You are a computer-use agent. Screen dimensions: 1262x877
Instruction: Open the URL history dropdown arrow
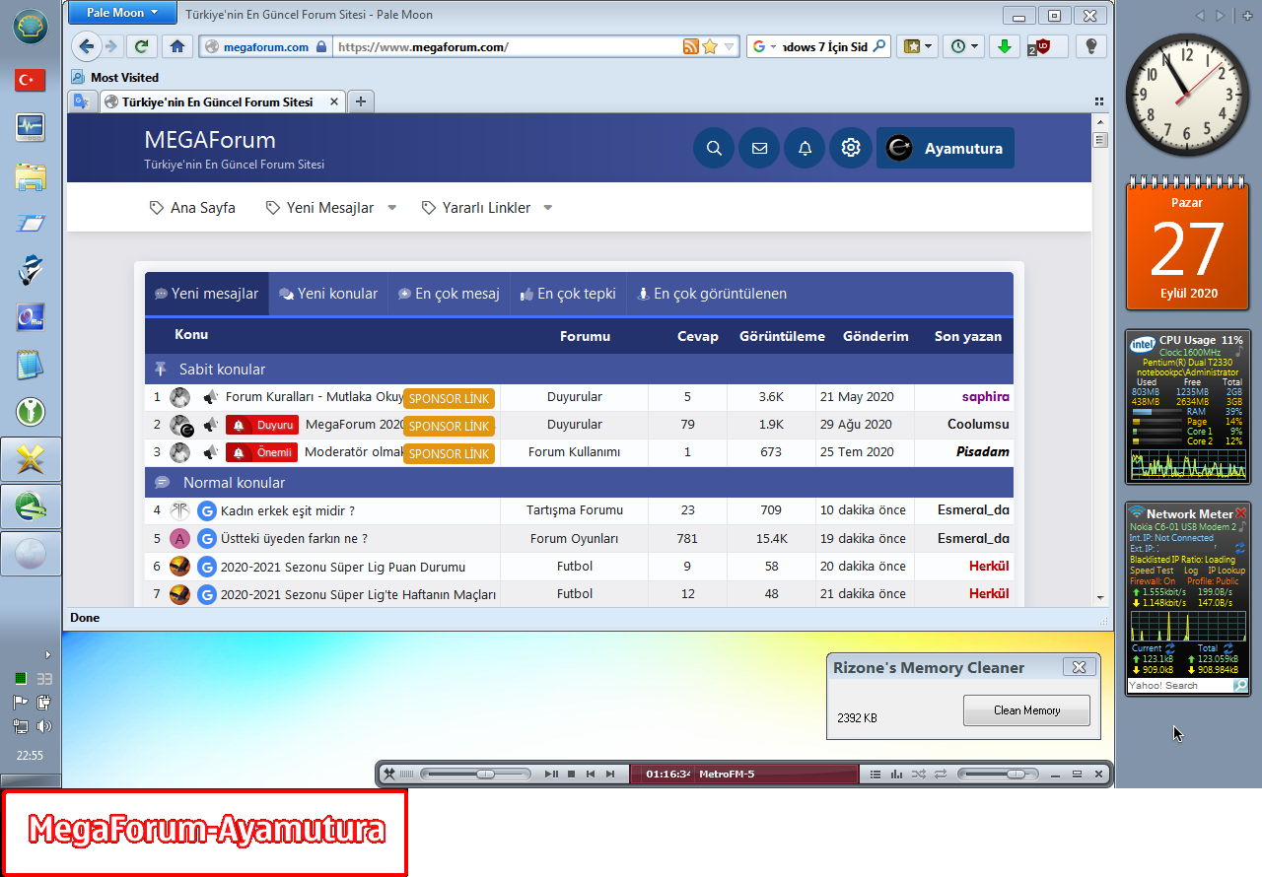tap(730, 46)
